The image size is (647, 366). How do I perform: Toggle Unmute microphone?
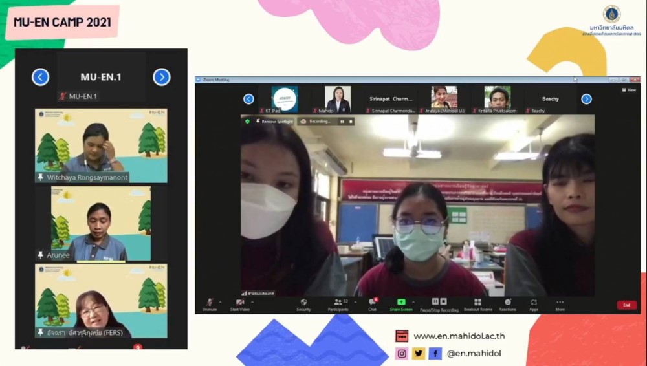[210, 303]
